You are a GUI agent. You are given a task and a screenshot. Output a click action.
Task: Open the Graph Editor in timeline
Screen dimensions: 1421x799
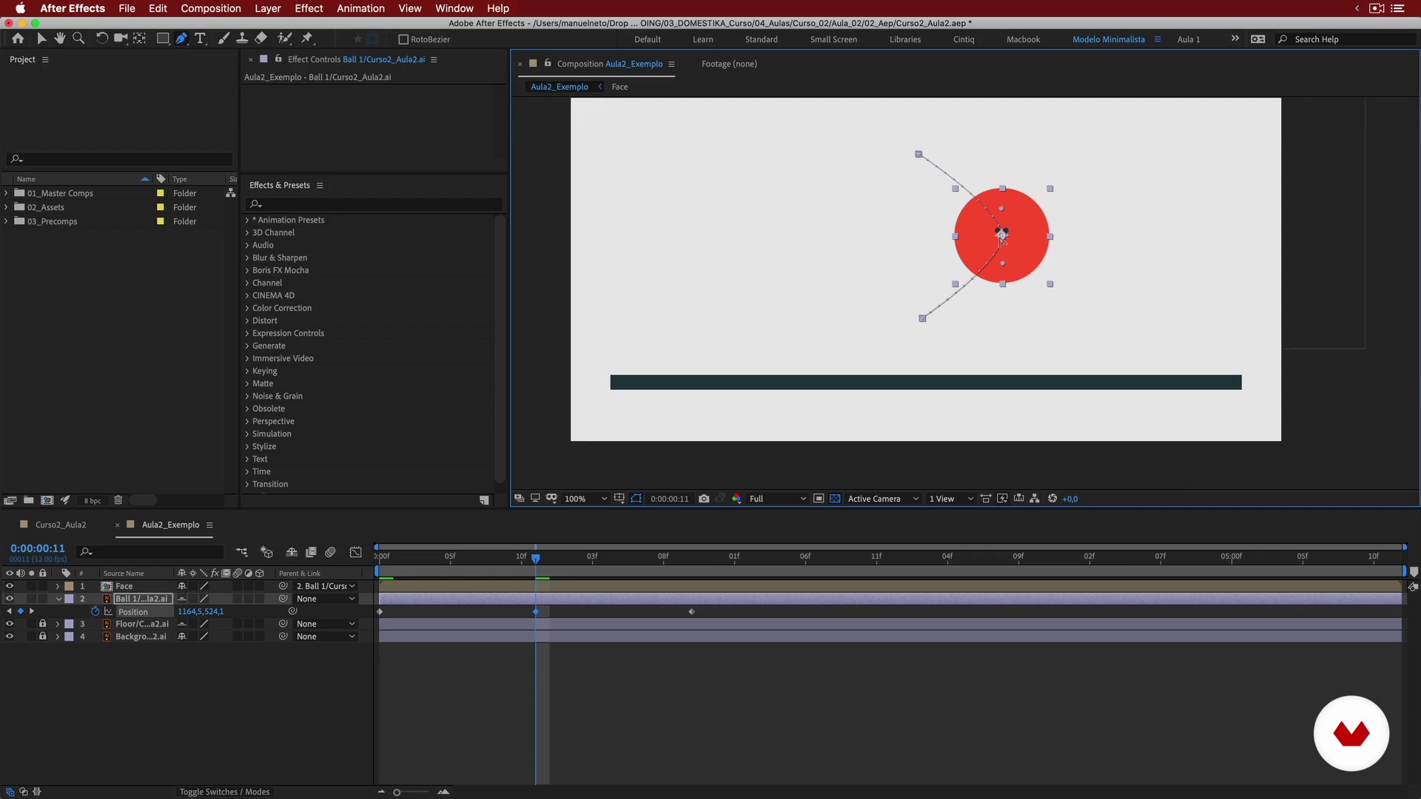(x=356, y=552)
